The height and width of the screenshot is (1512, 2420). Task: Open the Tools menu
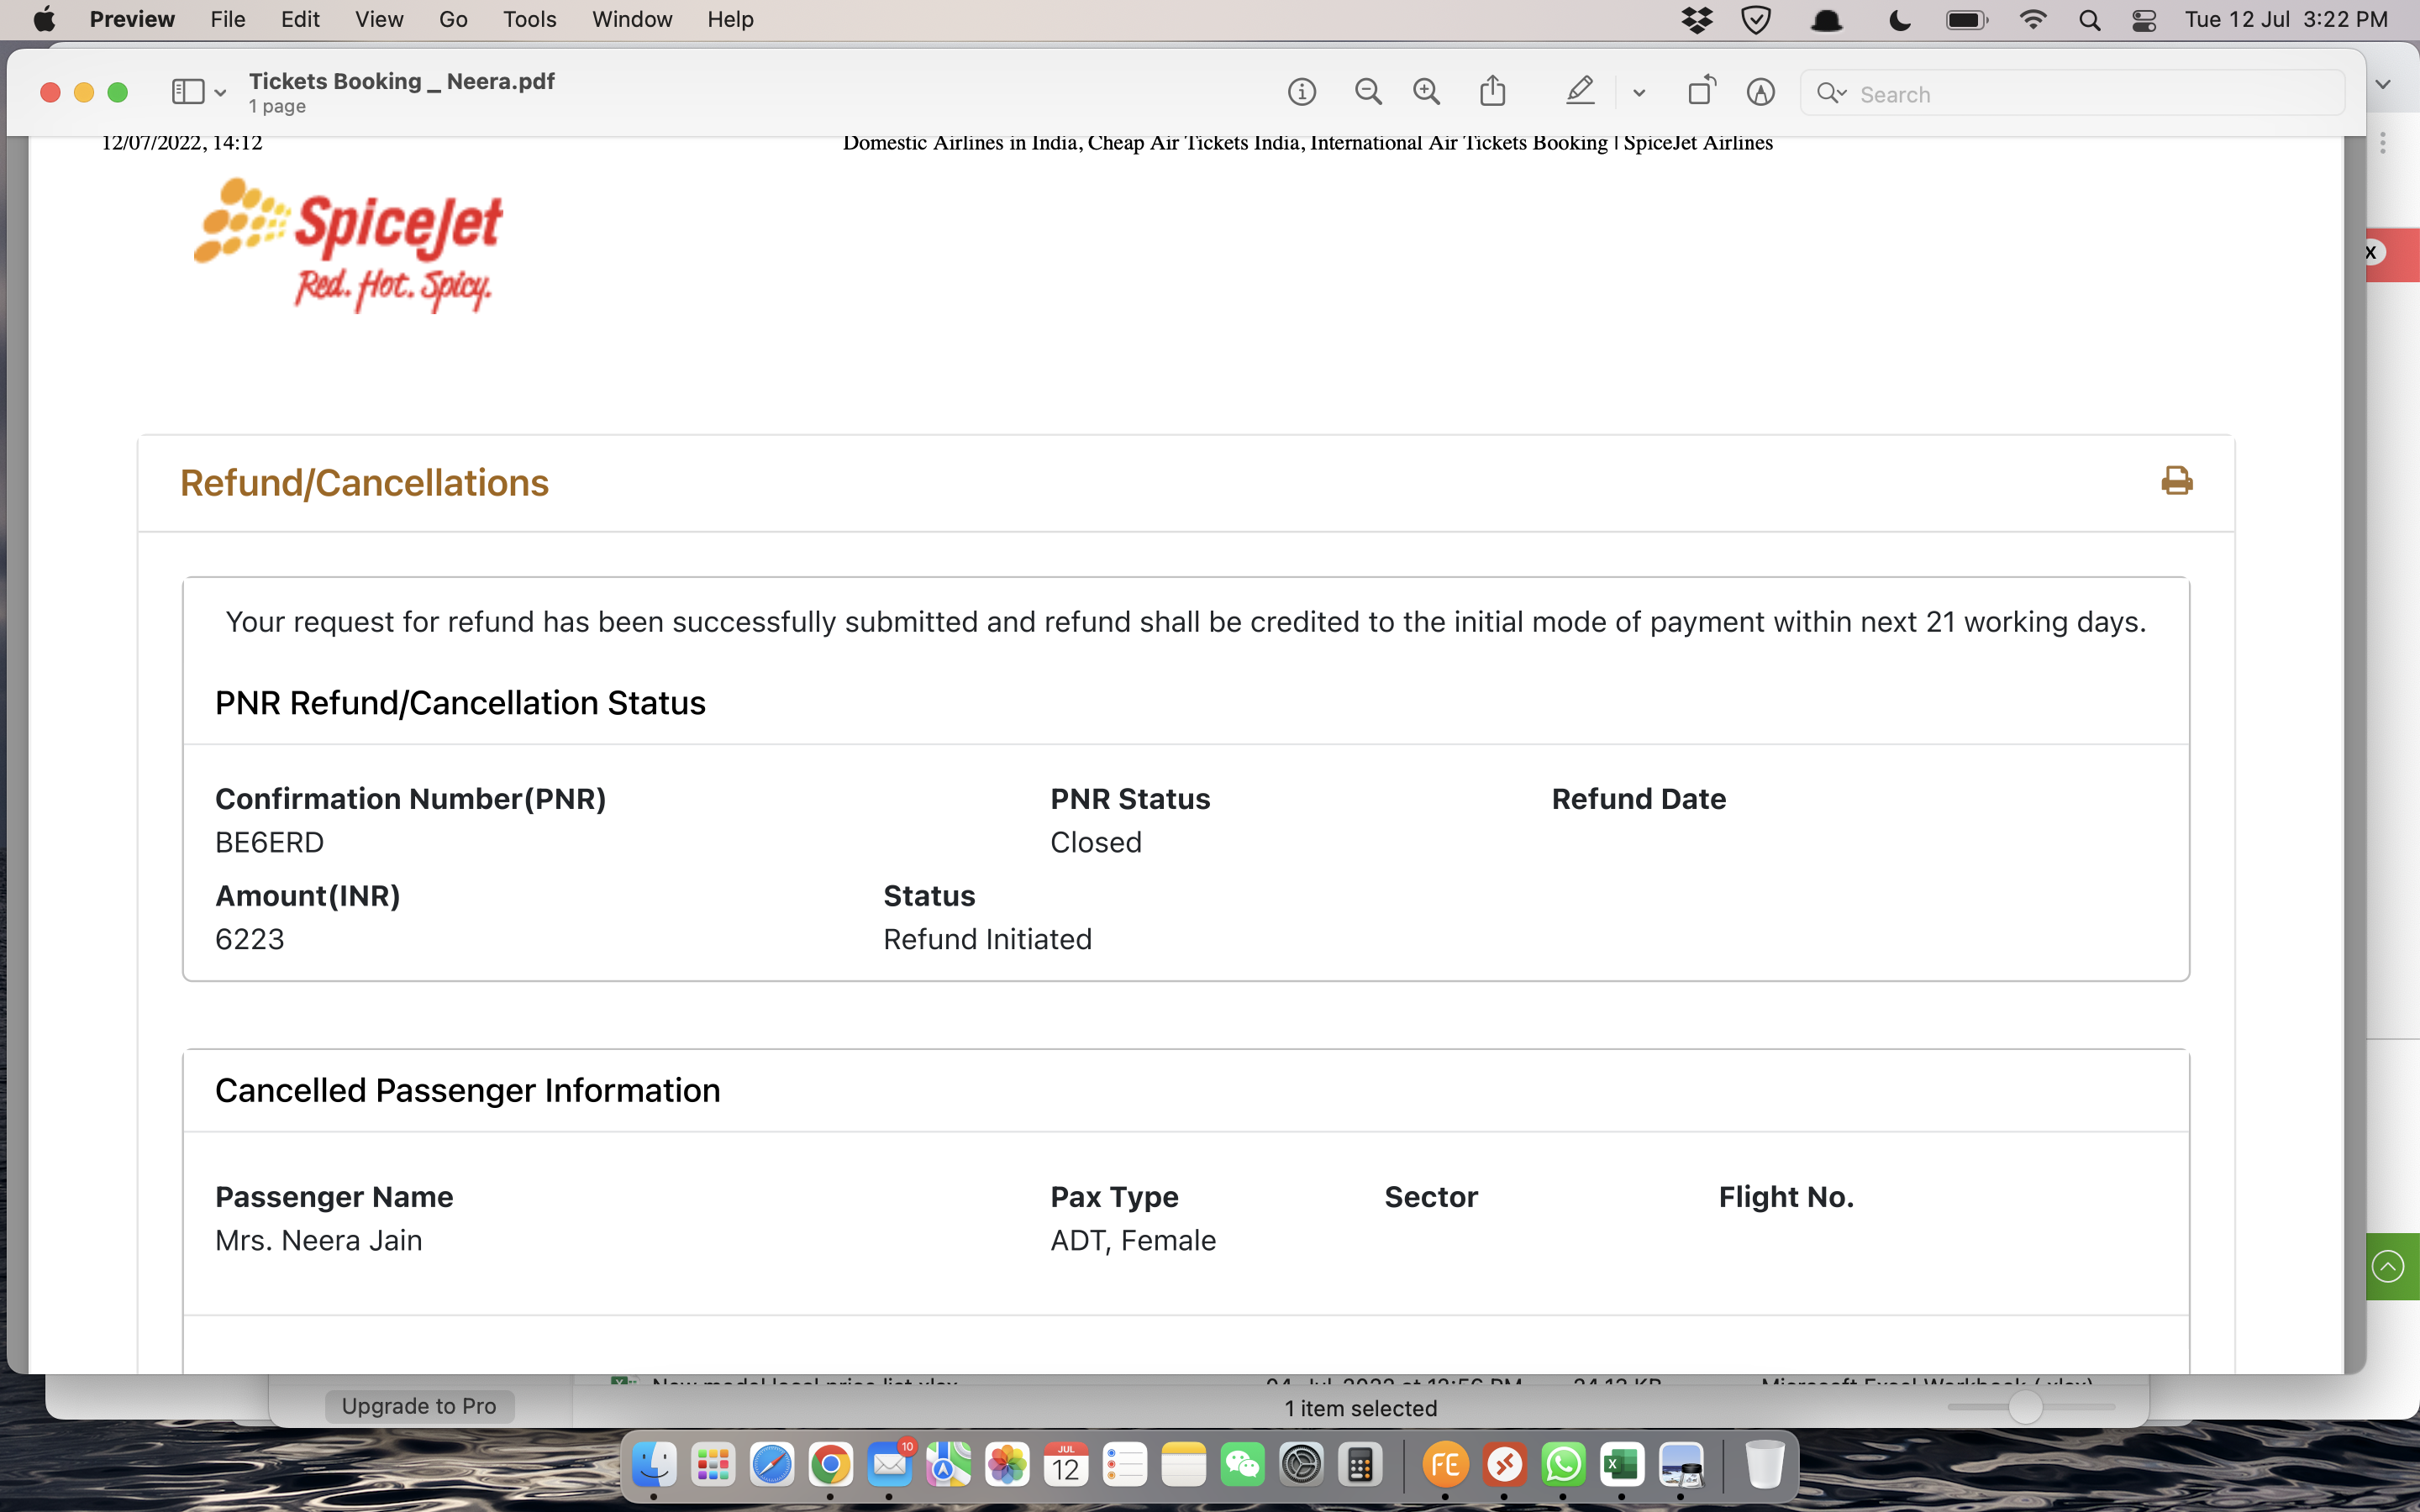(x=529, y=20)
